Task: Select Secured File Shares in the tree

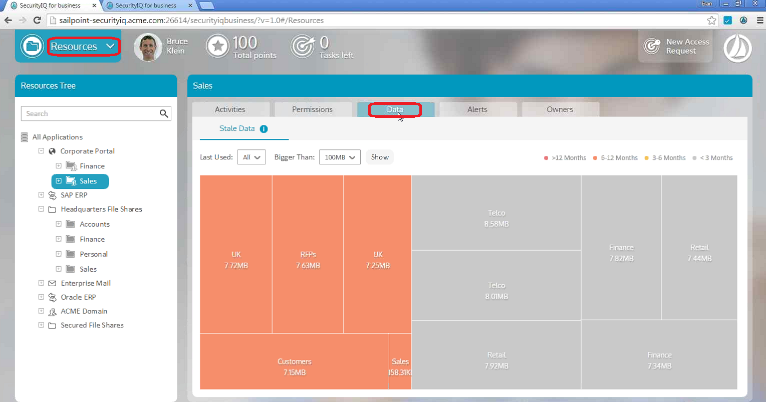Action: click(x=92, y=325)
